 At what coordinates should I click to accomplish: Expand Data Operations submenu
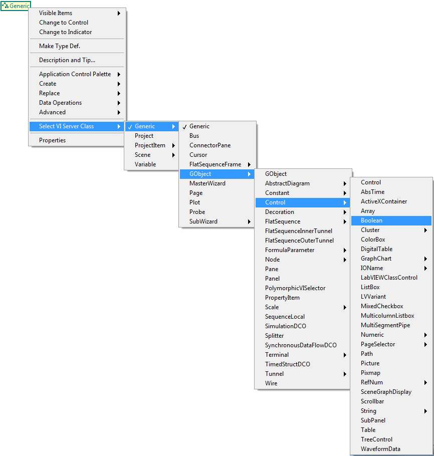[x=77, y=103]
